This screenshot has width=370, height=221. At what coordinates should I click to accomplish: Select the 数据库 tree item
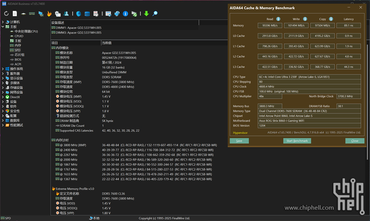click(x=15, y=121)
